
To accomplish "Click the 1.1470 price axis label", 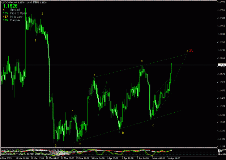I will click(222, 91).
